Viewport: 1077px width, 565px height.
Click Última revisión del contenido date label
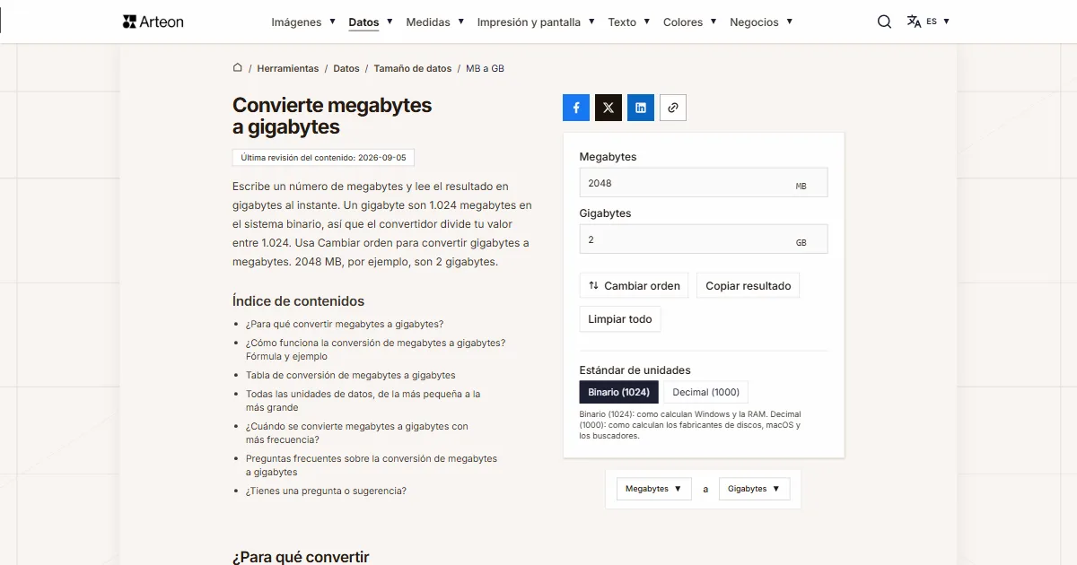point(323,157)
